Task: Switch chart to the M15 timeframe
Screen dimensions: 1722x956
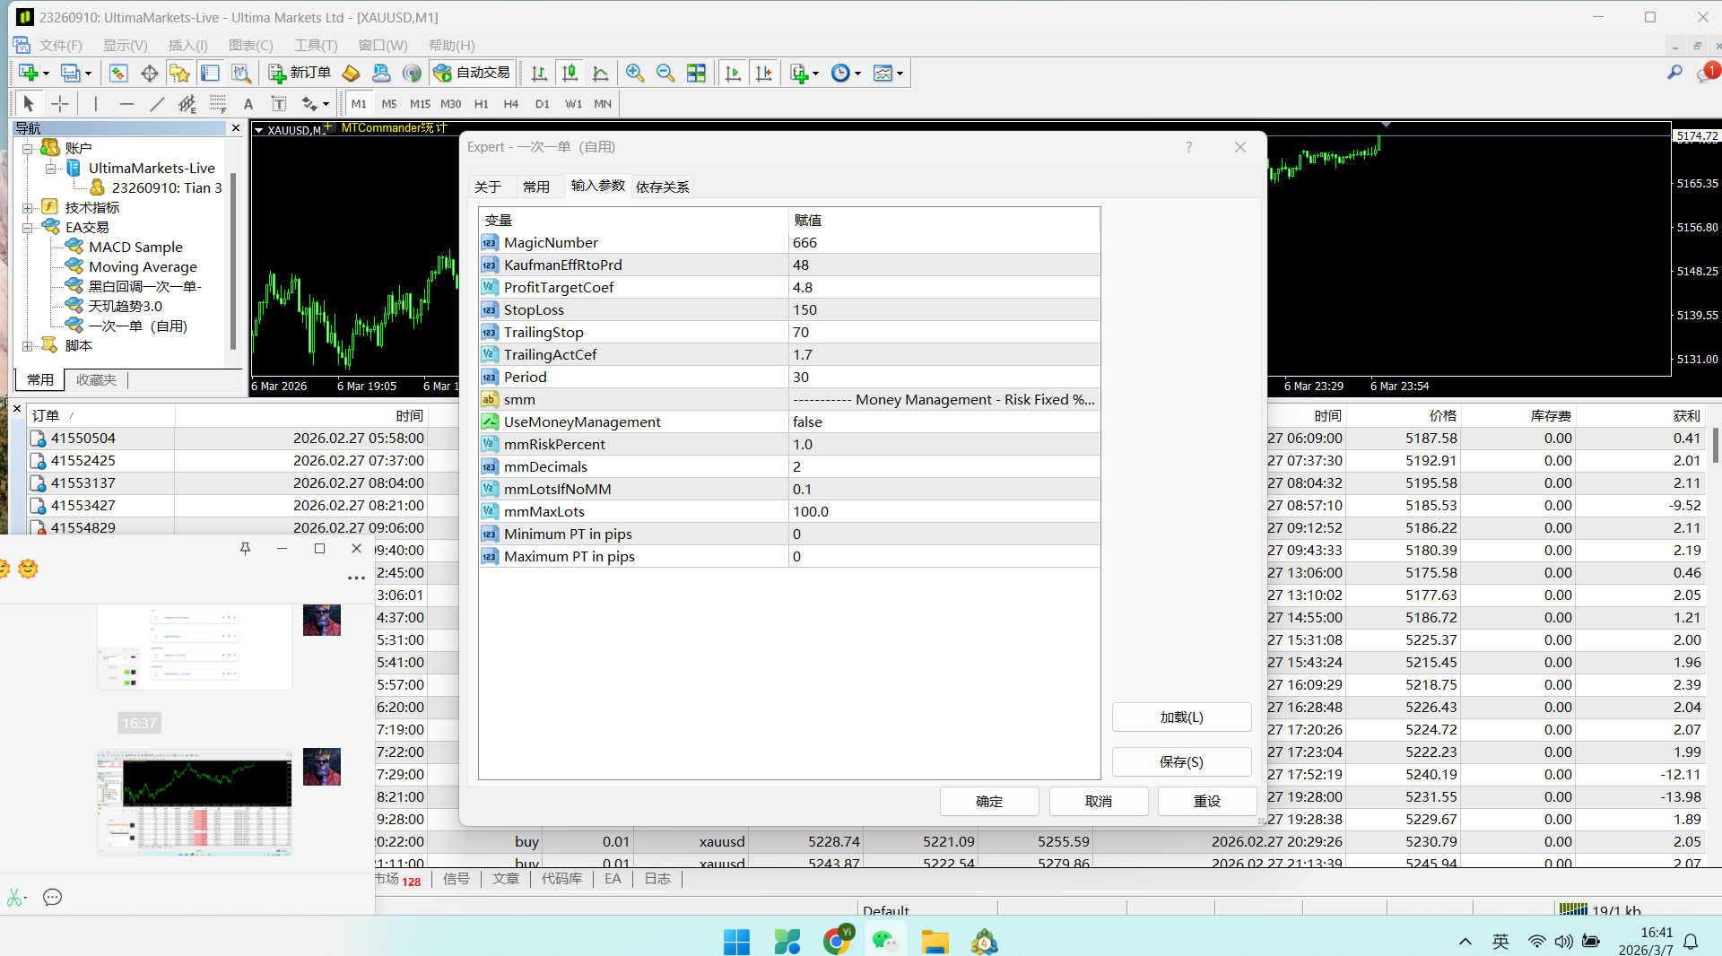Action: pos(420,104)
